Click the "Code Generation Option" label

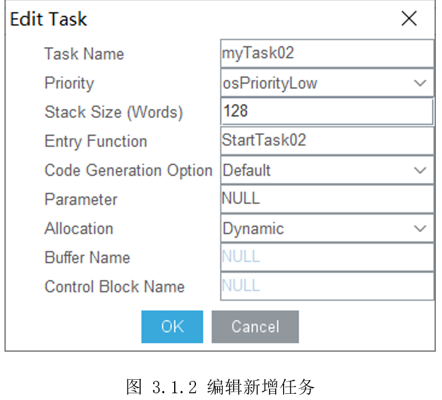128,170
